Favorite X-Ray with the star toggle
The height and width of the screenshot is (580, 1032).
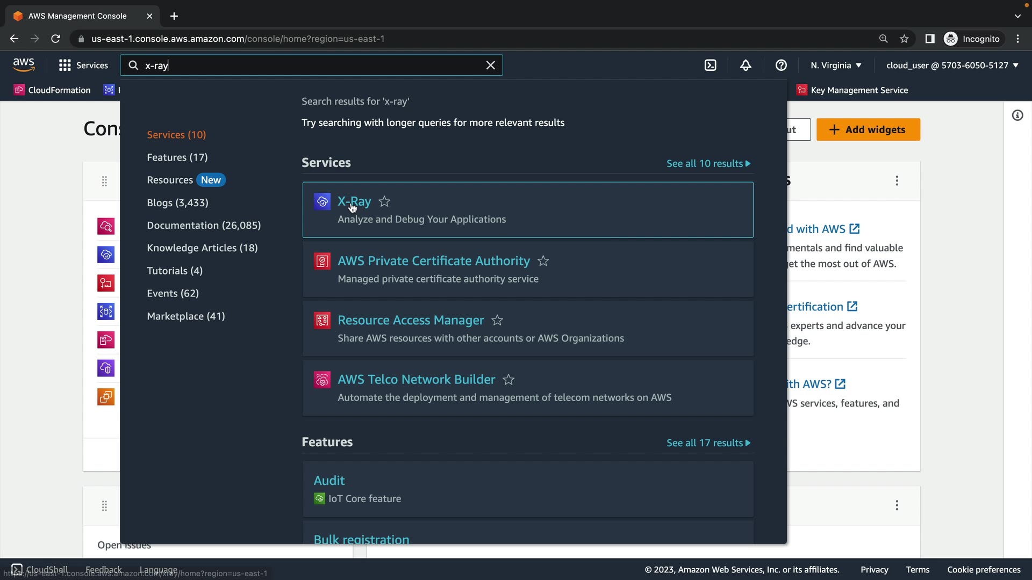pos(384,202)
